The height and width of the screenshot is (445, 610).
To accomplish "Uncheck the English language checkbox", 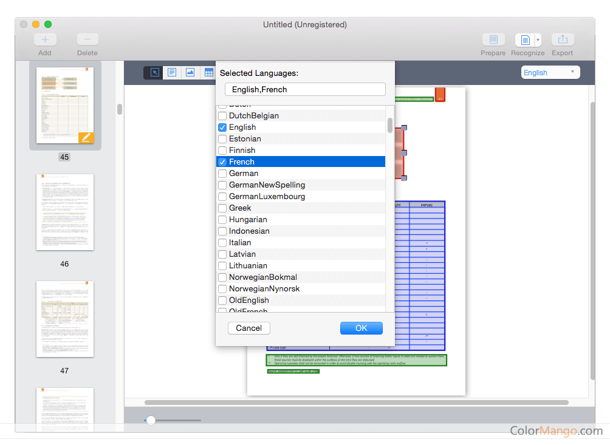I will (222, 127).
